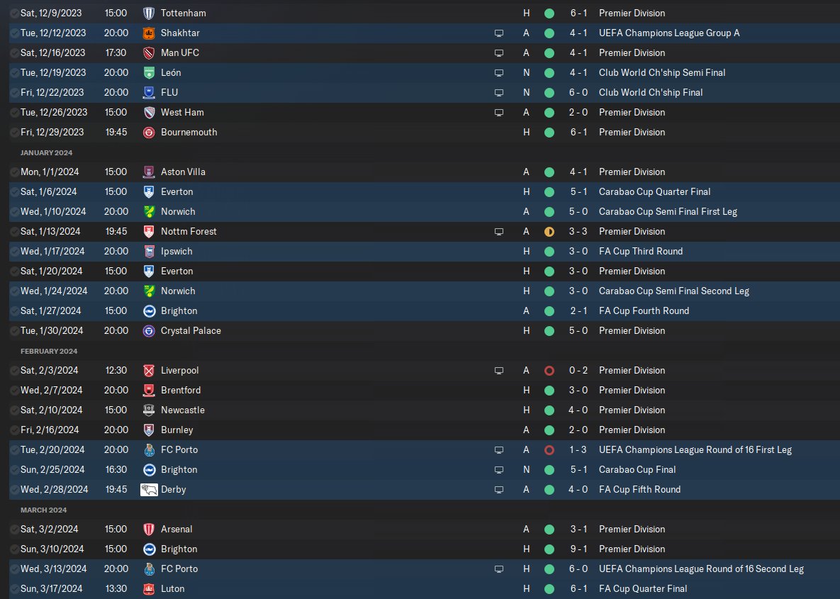Open Club World Ch'ship Final competition
Screen dimensions: 840x599
pos(652,92)
